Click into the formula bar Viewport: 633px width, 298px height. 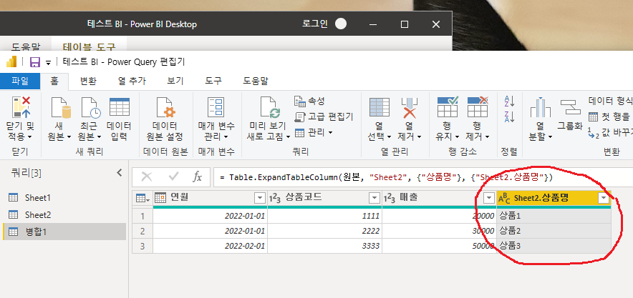[x=423, y=177]
